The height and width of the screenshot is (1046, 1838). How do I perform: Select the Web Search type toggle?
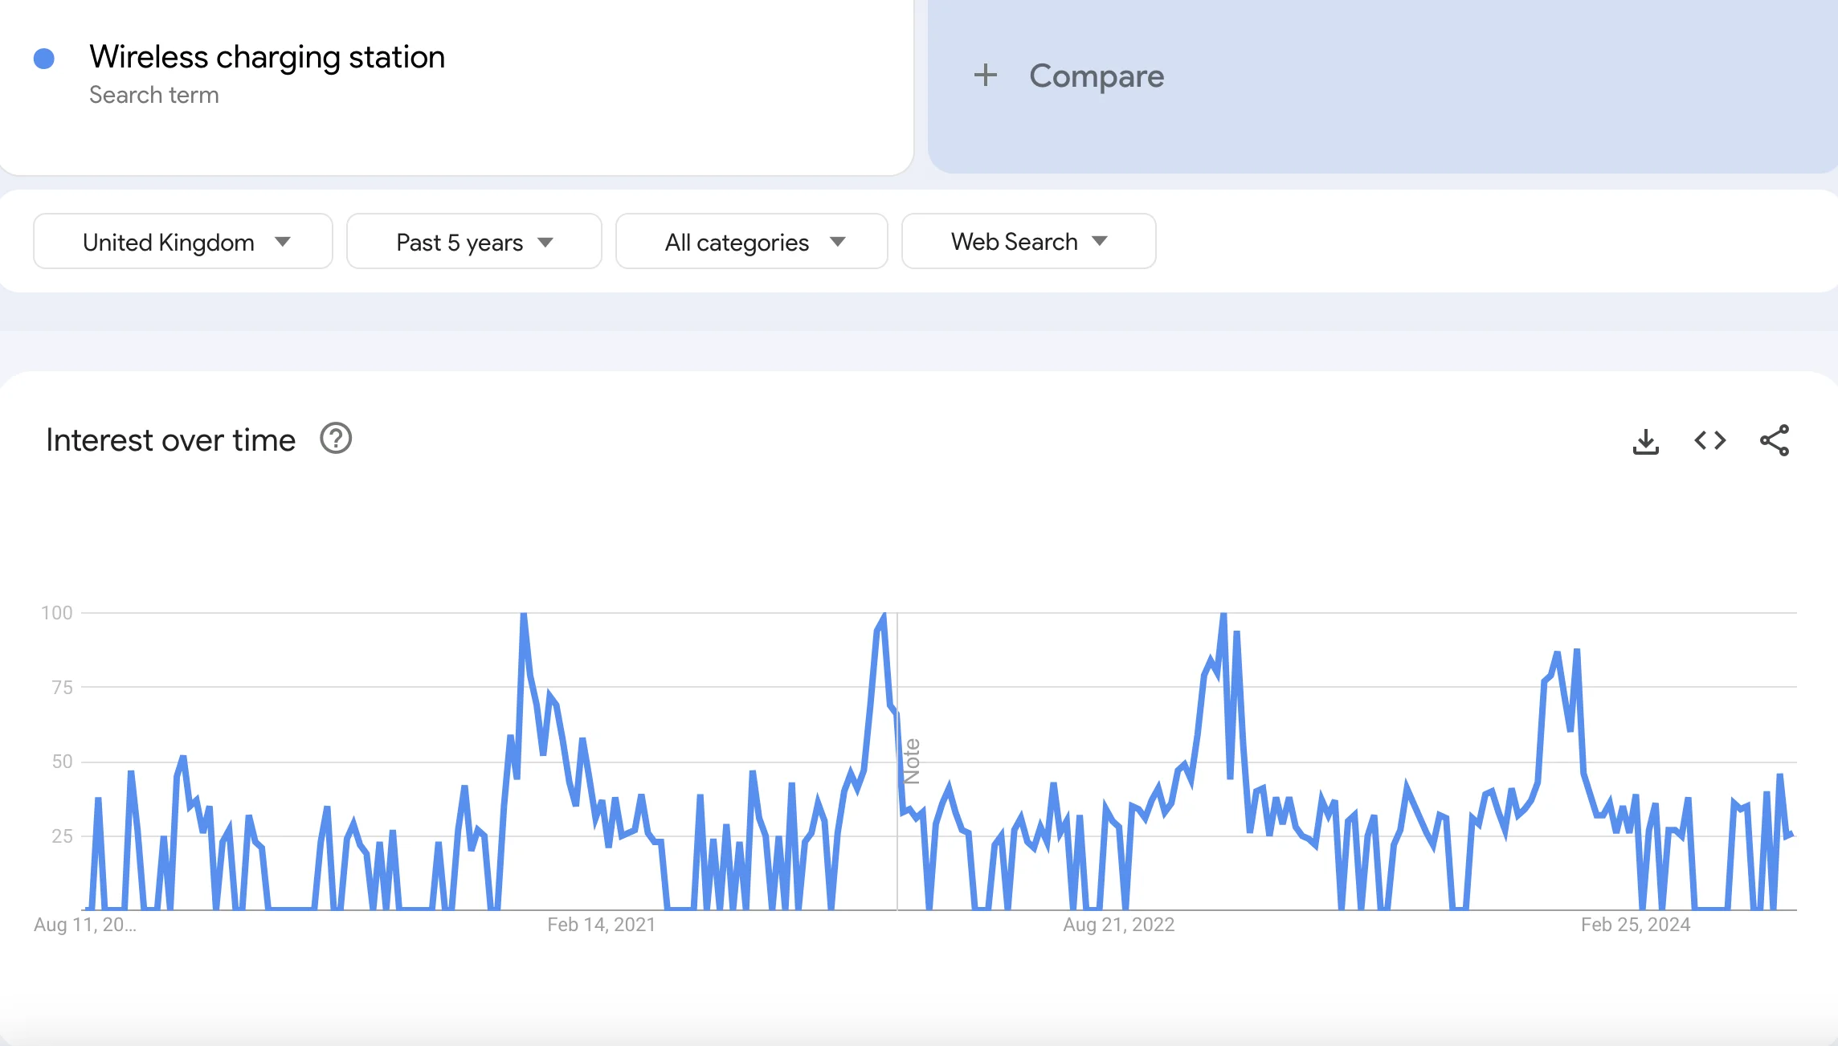click(1025, 241)
